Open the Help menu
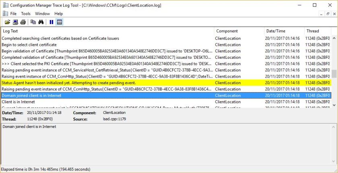 coord(59,14)
